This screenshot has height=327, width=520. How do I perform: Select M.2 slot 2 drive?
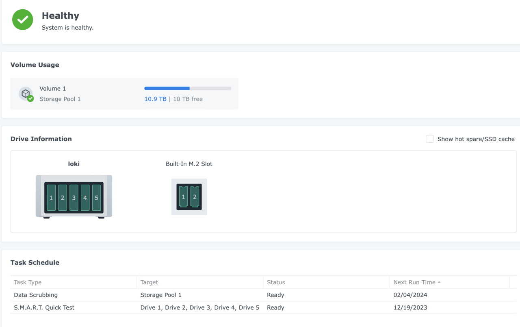(x=195, y=197)
